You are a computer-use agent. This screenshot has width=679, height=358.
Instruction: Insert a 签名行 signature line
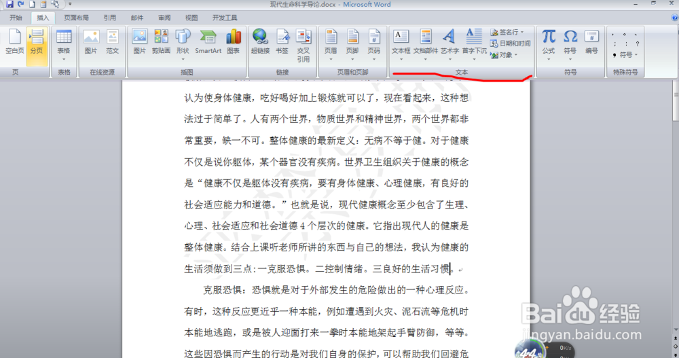507,32
